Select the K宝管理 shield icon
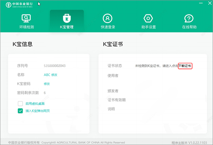This screenshot has width=213, height=145. tap(67, 19)
